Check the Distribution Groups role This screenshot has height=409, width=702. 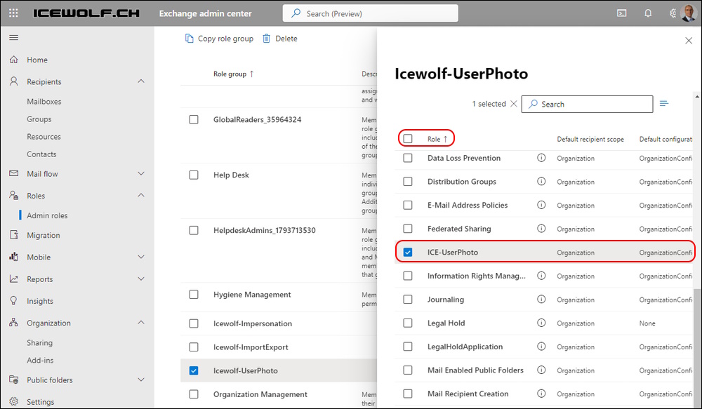pos(408,182)
